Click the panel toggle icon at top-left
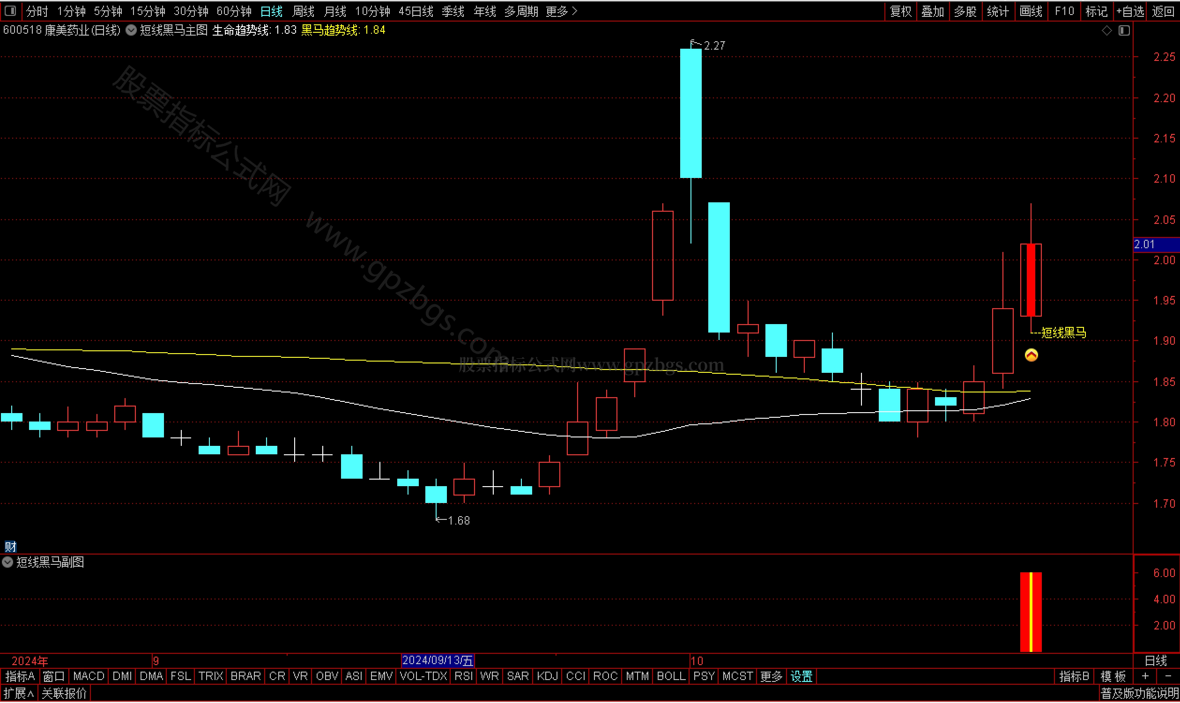This screenshot has width=1180, height=703. coord(10,10)
